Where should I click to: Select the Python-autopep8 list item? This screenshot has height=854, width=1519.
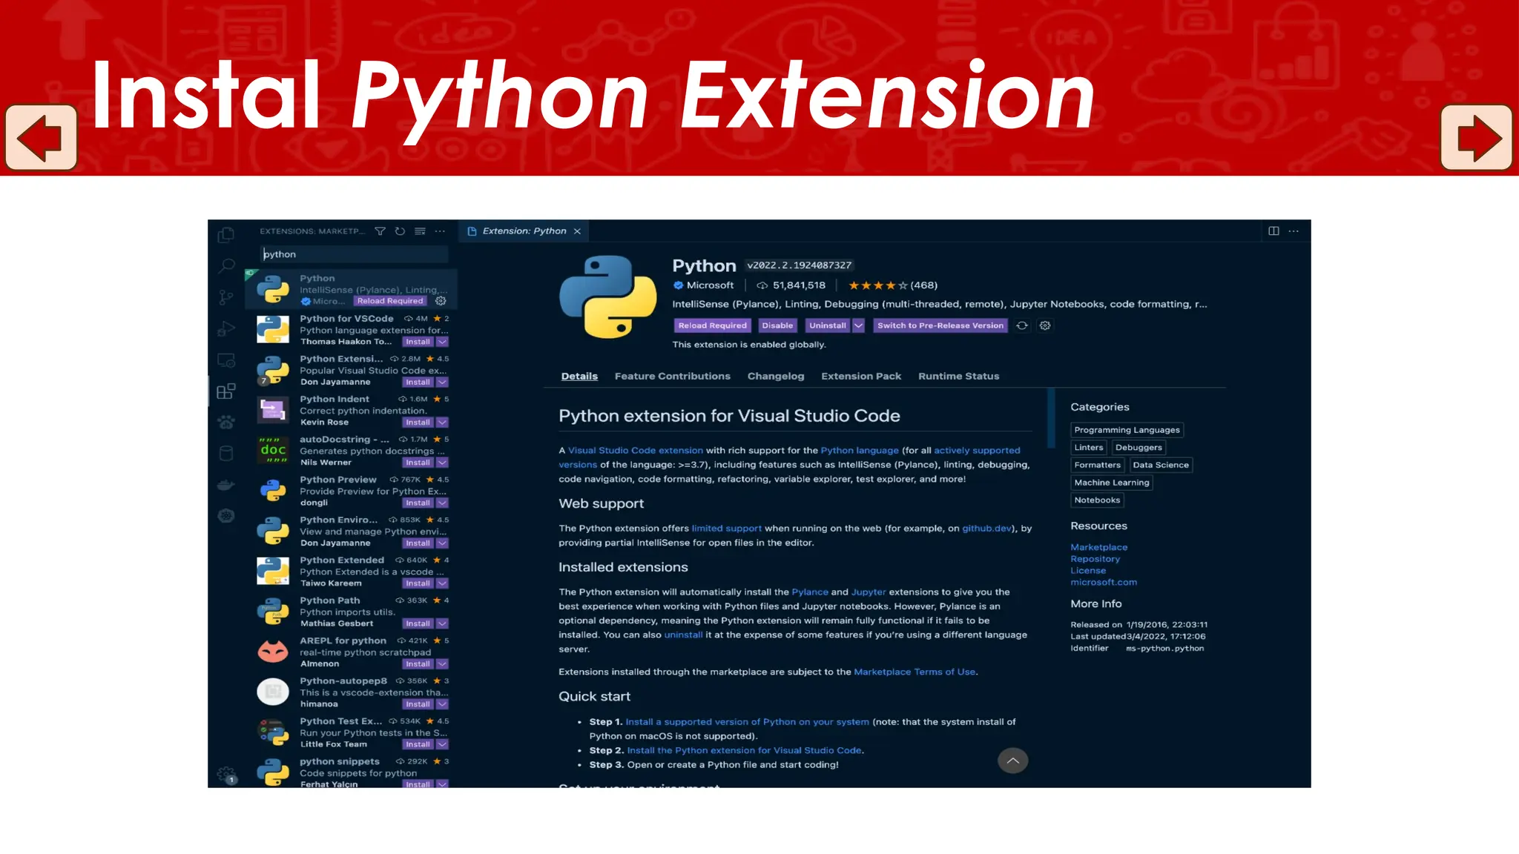click(x=352, y=692)
